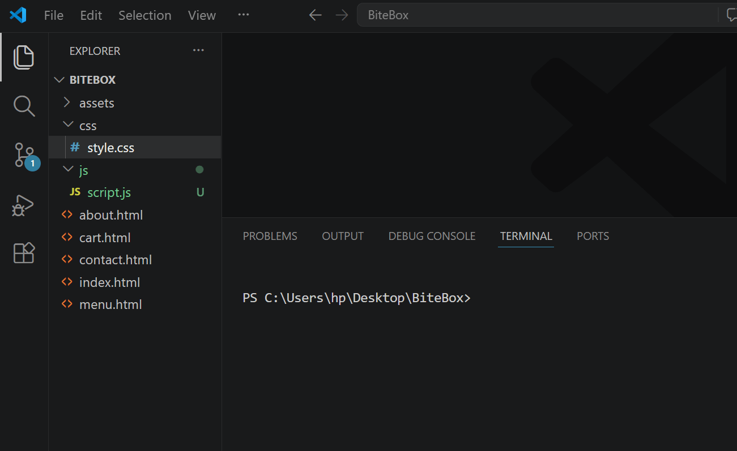Click the untracked U status on script.js

(200, 192)
